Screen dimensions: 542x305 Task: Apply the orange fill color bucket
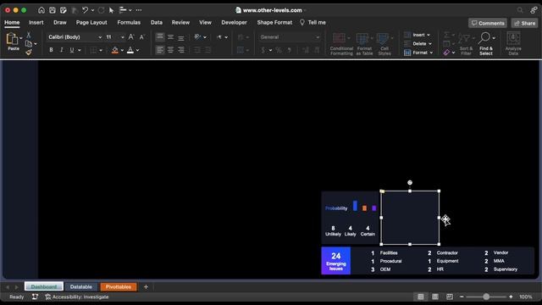coord(115,50)
